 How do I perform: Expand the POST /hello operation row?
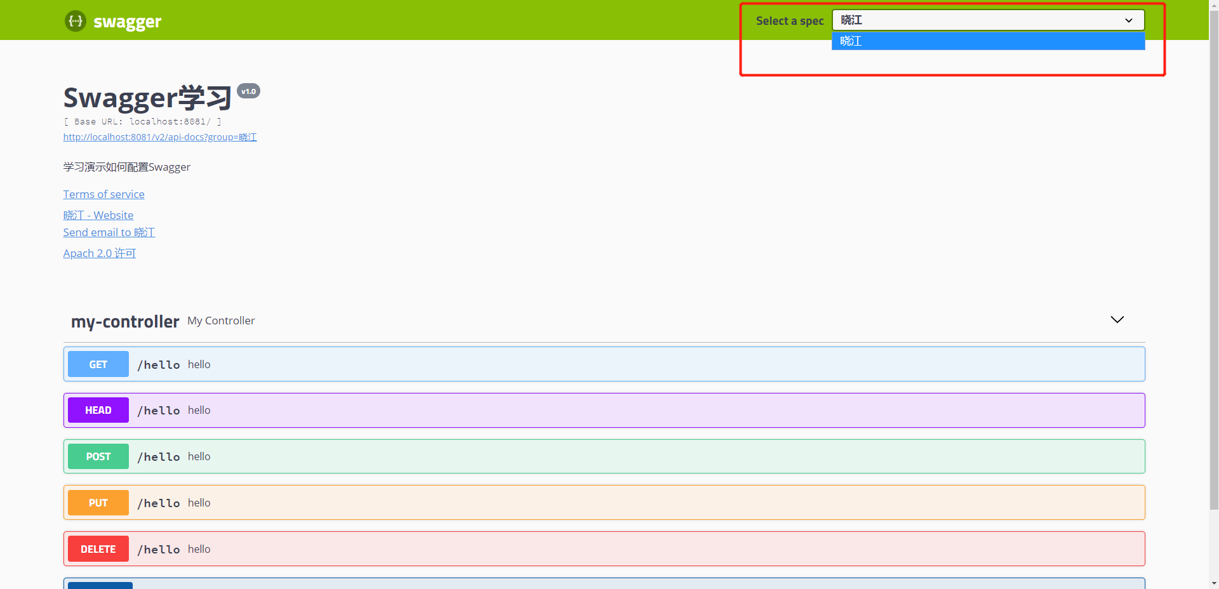click(x=635, y=457)
